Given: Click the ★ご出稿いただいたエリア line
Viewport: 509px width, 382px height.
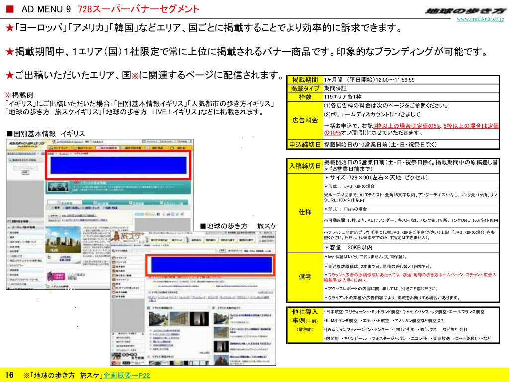Looking at the screenshot, I should pos(145,75).
